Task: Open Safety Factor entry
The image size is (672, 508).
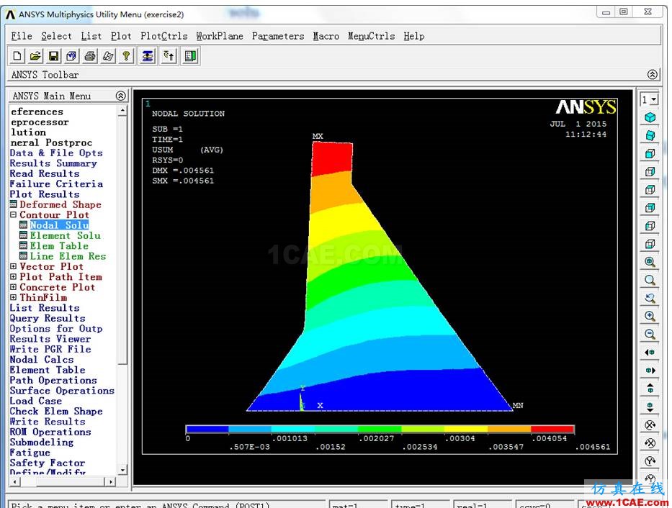Action: 47,463
